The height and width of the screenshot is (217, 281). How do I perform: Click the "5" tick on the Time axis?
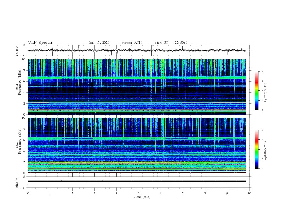pyautogui.click(x=139, y=193)
